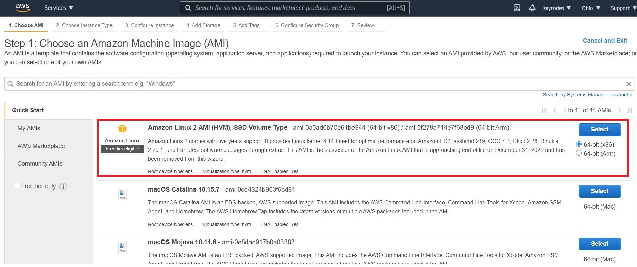
Task: Open the Ohio region dropdown
Action: click(591, 8)
